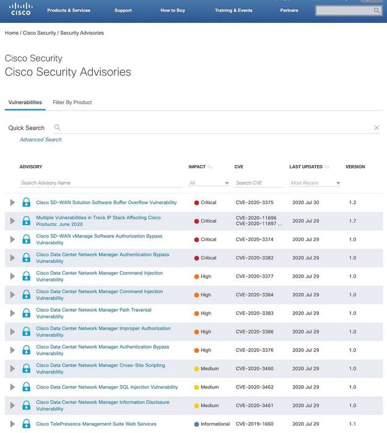Expand the SD-WAN Buffer Overflow advisory row
387x433 pixels.
[x=12, y=202]
